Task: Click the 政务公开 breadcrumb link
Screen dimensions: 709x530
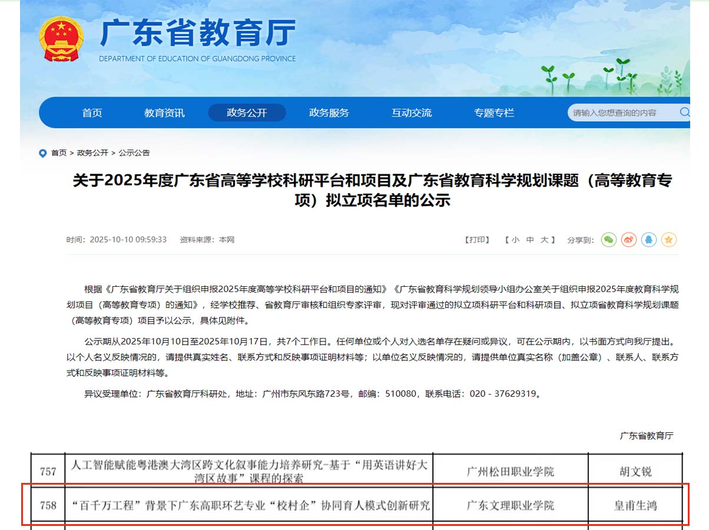Action: tap(92, 153)
